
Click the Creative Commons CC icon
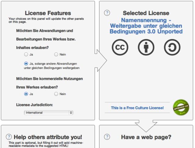[120, 48]
